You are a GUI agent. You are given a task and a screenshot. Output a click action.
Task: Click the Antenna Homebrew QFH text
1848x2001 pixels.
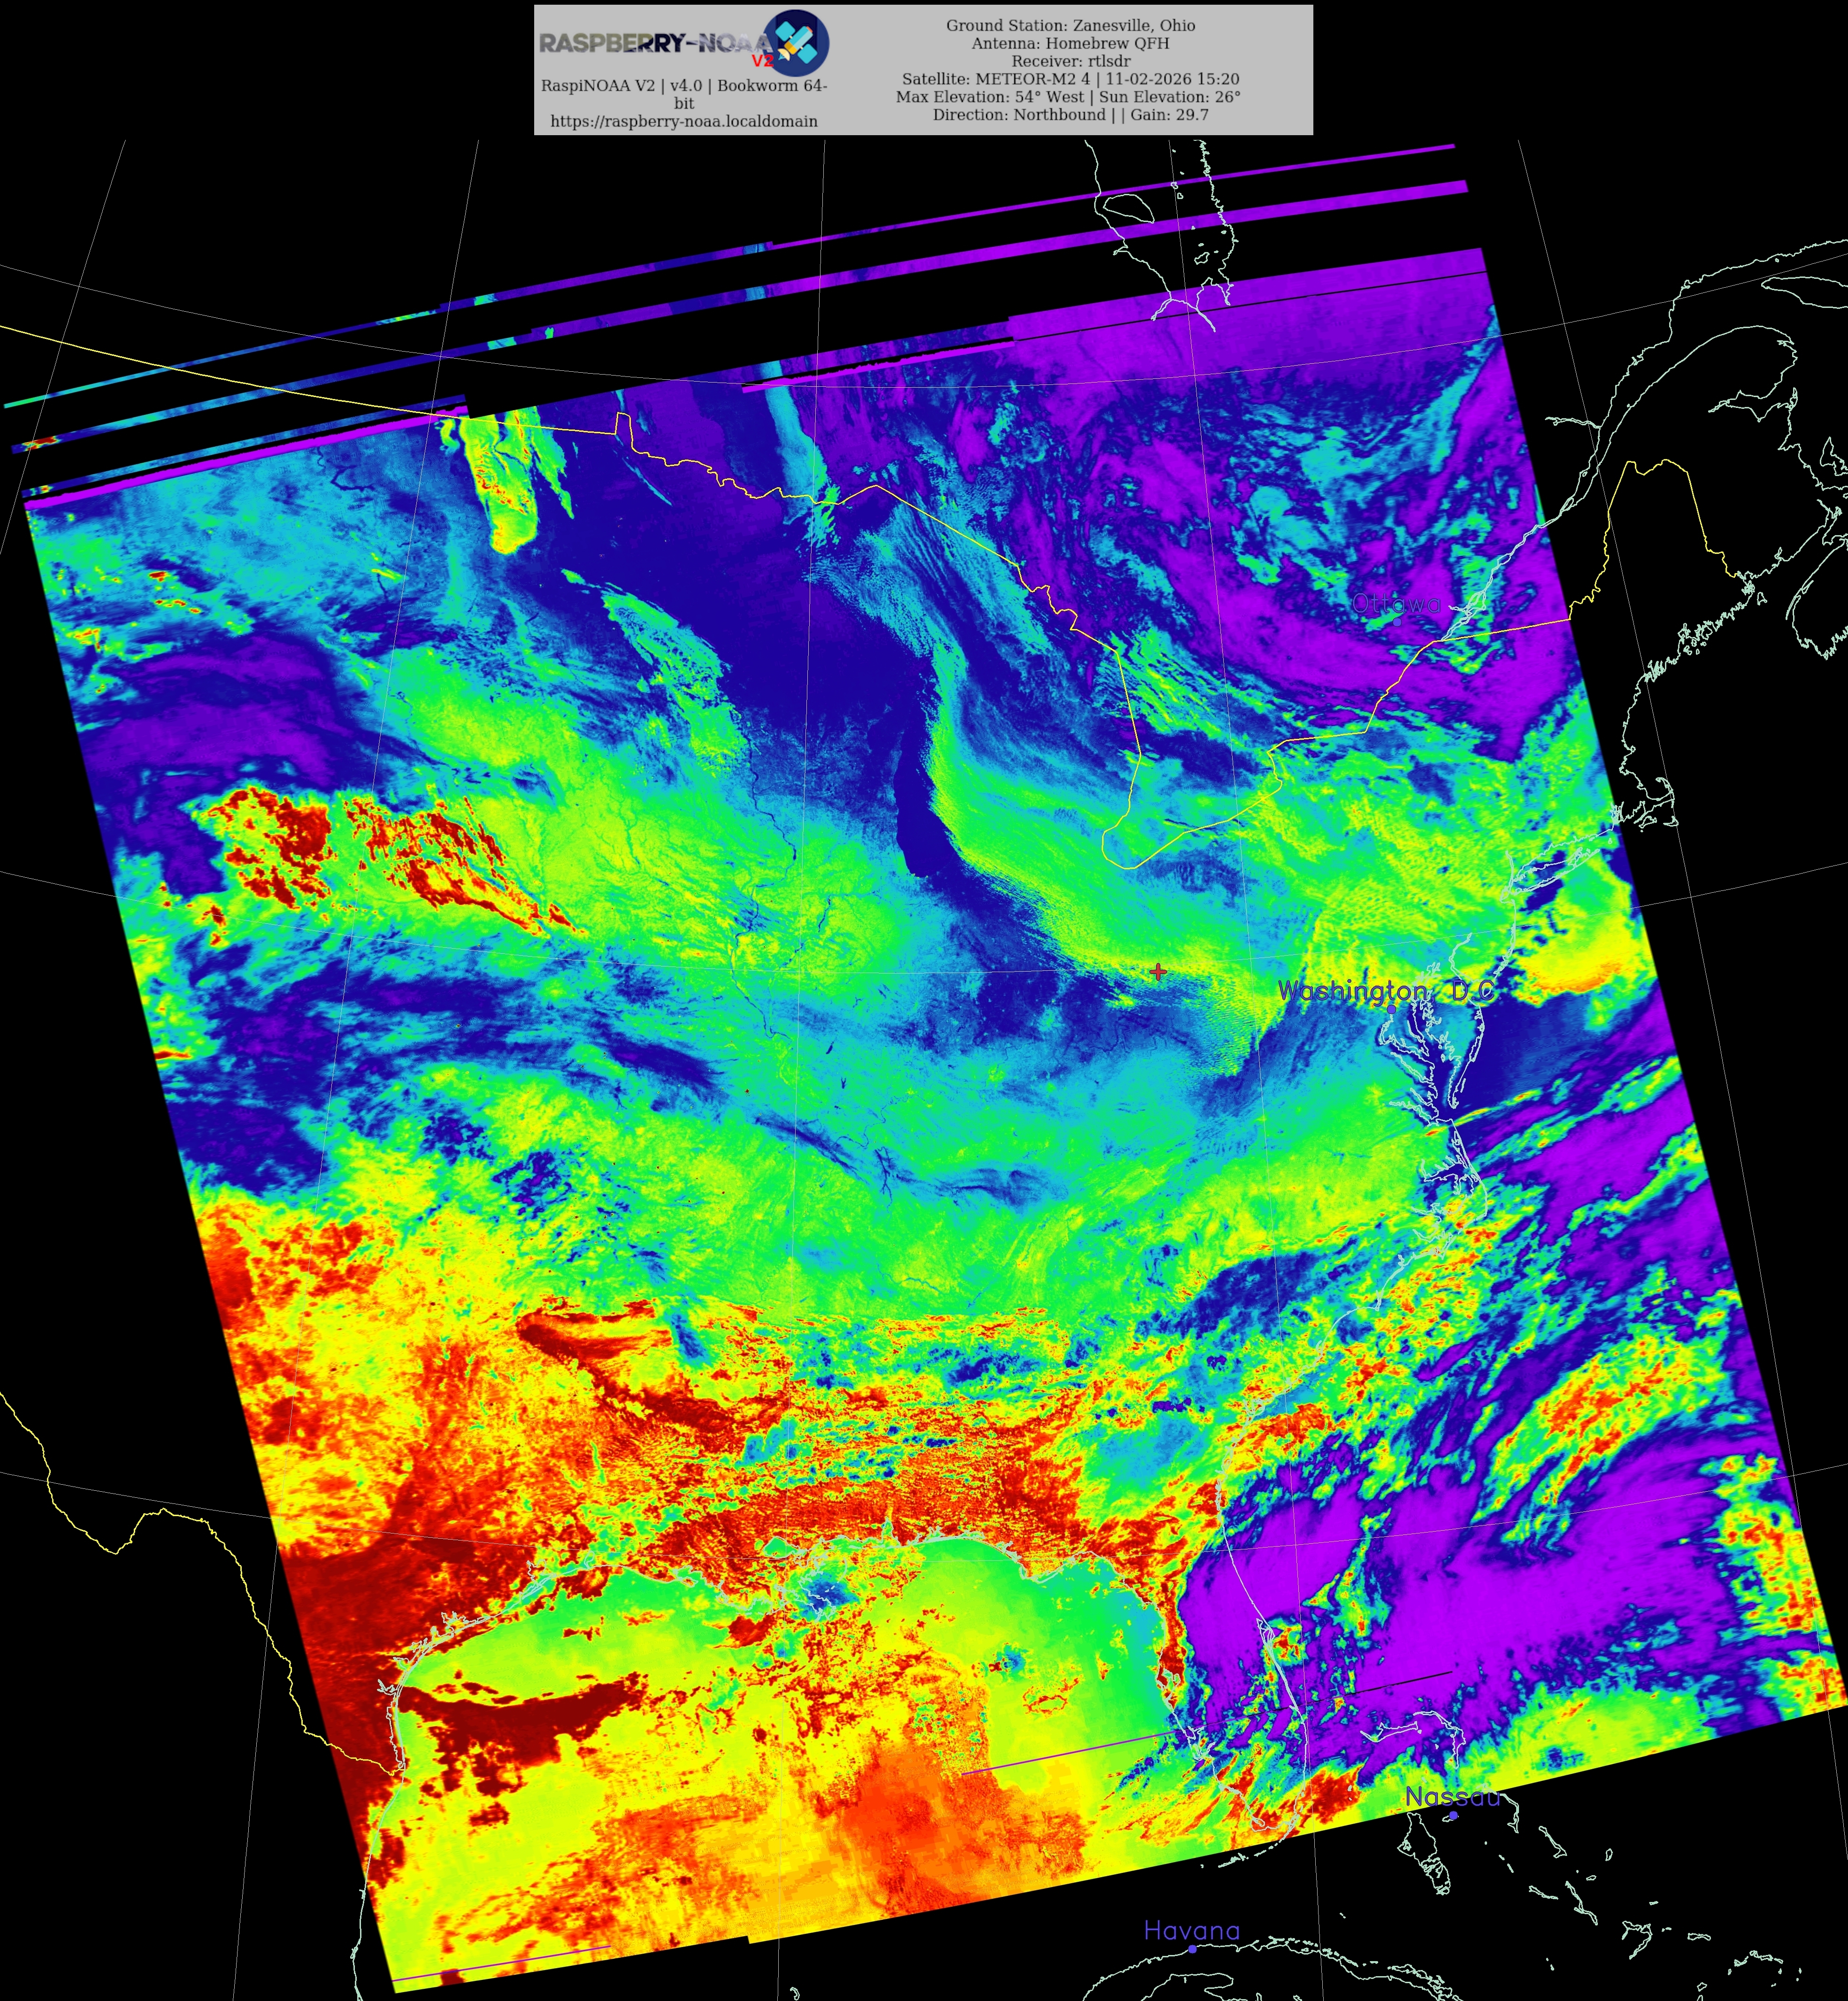tap(1070, 43)
